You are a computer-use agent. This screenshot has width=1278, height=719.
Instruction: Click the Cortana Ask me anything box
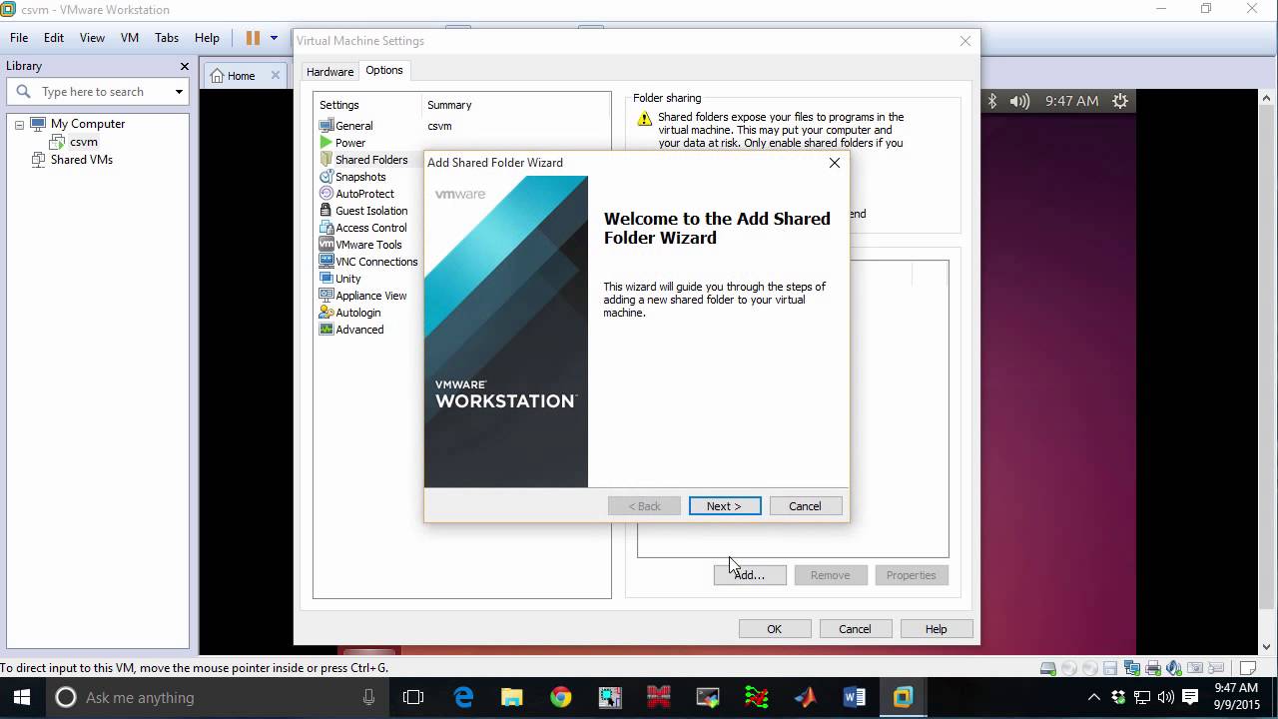point(218,697)
